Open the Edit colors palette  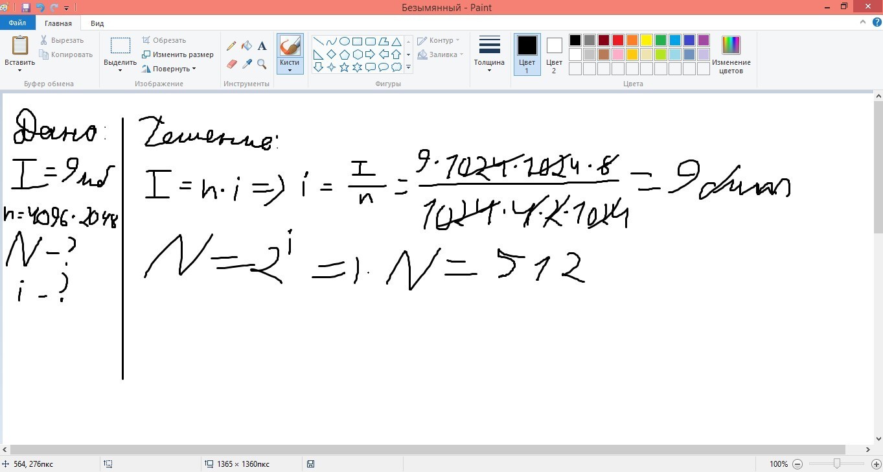tap(731, 54)
